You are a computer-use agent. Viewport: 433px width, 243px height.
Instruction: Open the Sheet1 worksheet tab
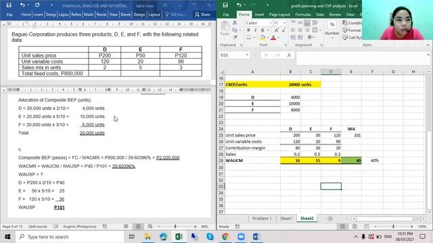click(x=286, y=218)
